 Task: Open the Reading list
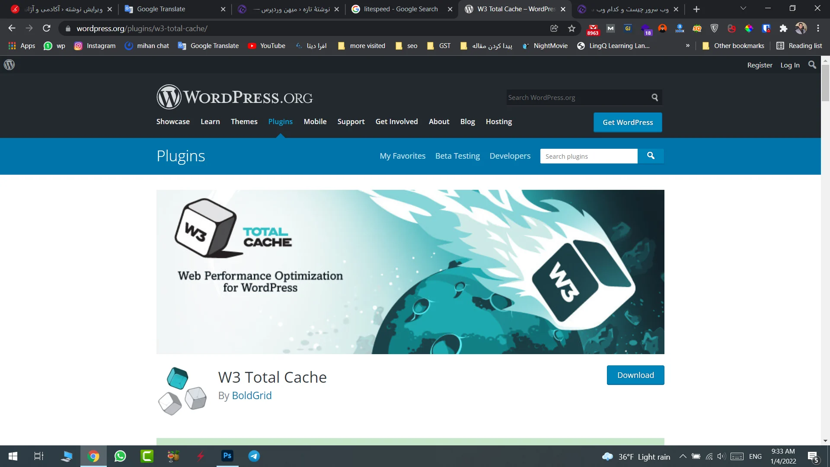click(799, 46)
